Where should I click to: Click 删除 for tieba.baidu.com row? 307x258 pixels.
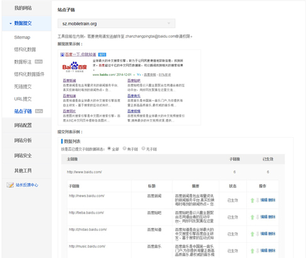tap(272, 217)
